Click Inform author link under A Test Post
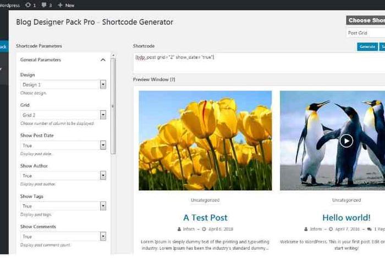Image resolution: width=385 pixels, height=258 pixels. tap(189, 229)
